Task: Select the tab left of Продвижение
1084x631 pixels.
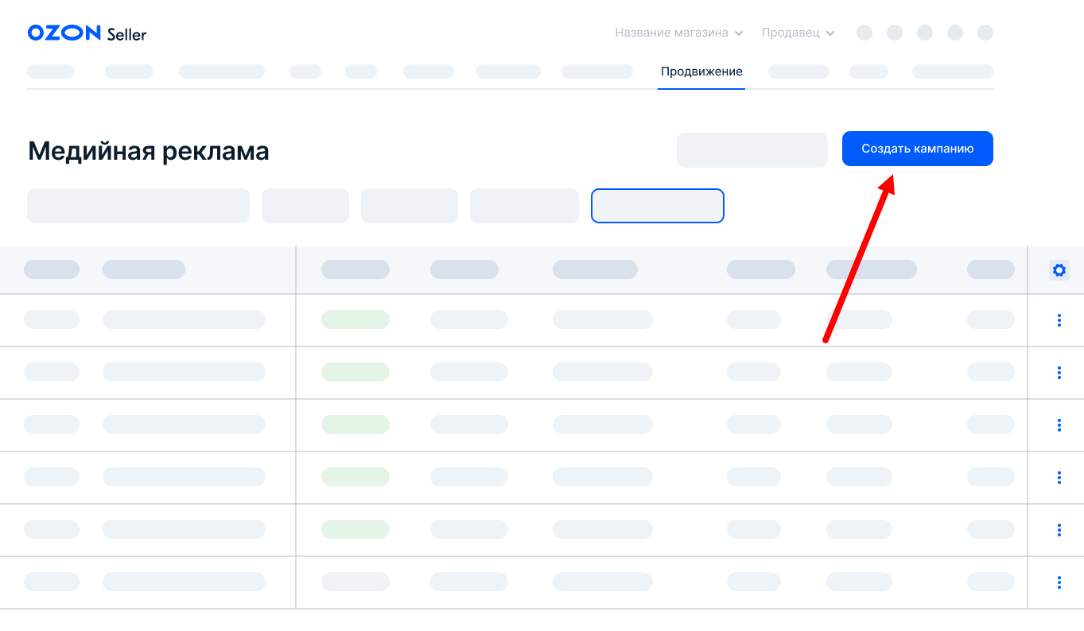Action: 596,71
